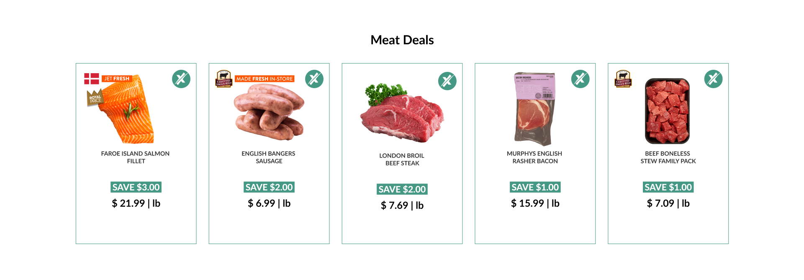Click the Certified Angus Beef badge on the sausage card

(x=223, y=79)
